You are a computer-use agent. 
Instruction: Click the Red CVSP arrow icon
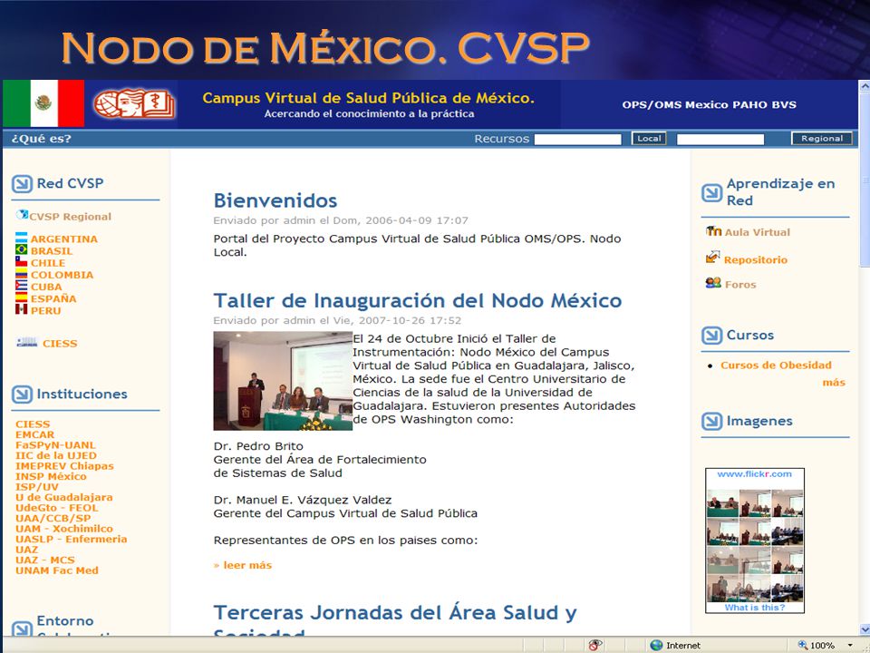pyautogui.click(x=22, y=184)
